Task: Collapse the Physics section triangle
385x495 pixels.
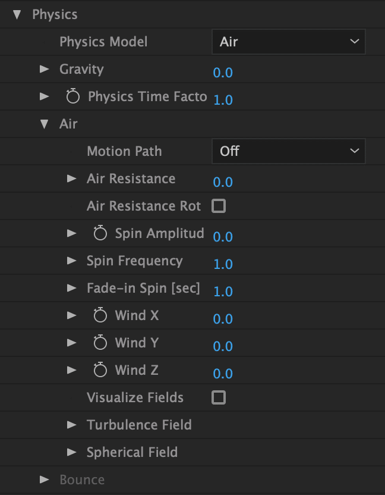Action: [x=17, y=14]
